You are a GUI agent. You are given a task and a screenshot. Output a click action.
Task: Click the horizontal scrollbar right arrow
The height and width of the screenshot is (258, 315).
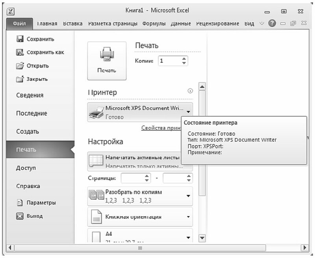305,248
